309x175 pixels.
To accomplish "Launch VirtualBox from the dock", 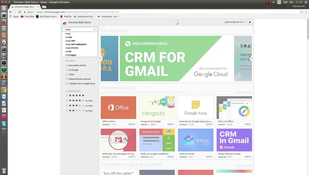I will pyautogui.click(x=4, y=56).
